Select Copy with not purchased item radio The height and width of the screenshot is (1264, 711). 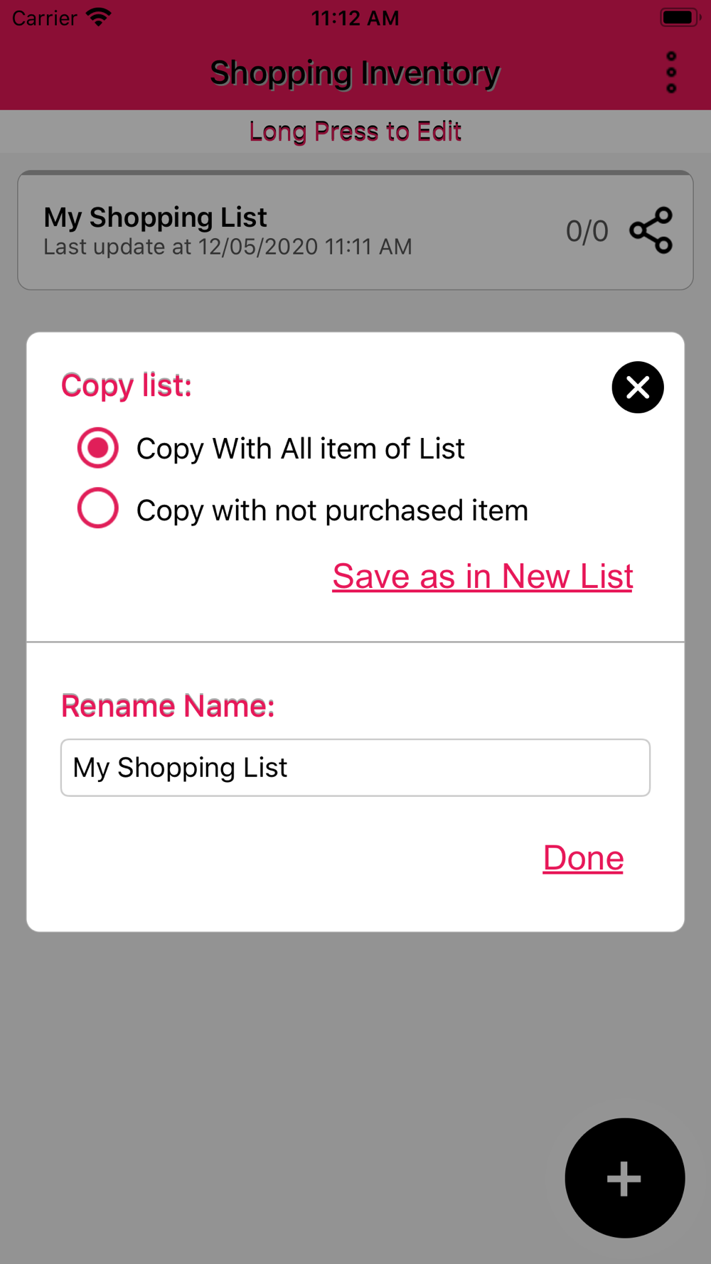[x=98, y=508]
